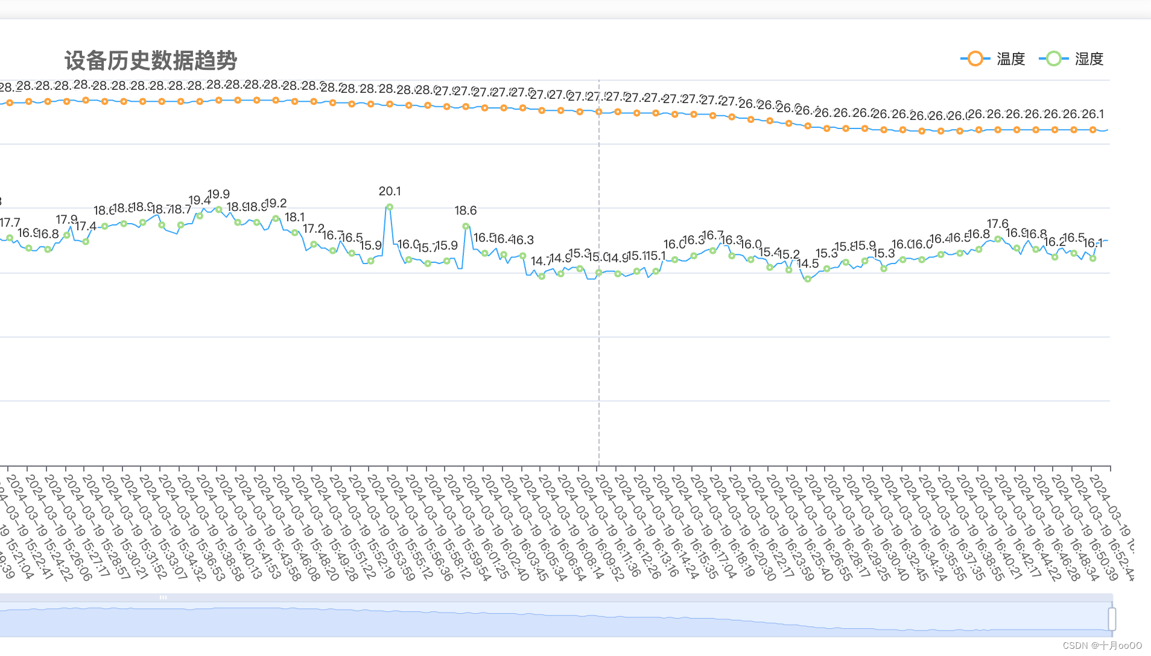Click the humidity point labeled 17.6
The width and height of the screenshot is (1151, 656).
998,238
